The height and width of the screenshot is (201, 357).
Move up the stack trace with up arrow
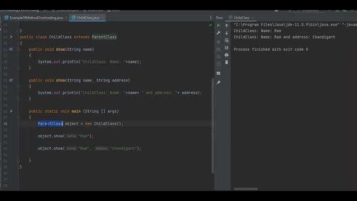226,26
